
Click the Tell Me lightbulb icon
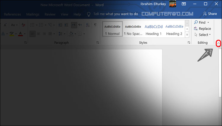pyautogui.click(x=89, y=14)
